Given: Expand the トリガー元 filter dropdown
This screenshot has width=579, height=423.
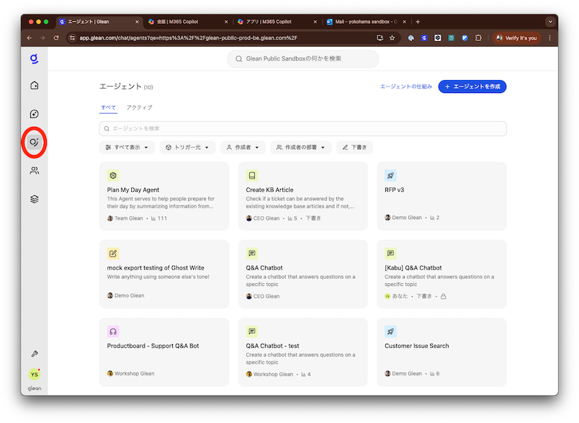Looking at the screenshot, I should point(187,148).
